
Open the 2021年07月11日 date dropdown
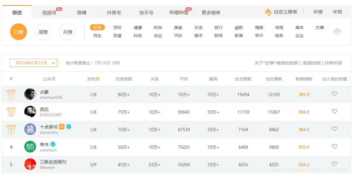(33, 63)
